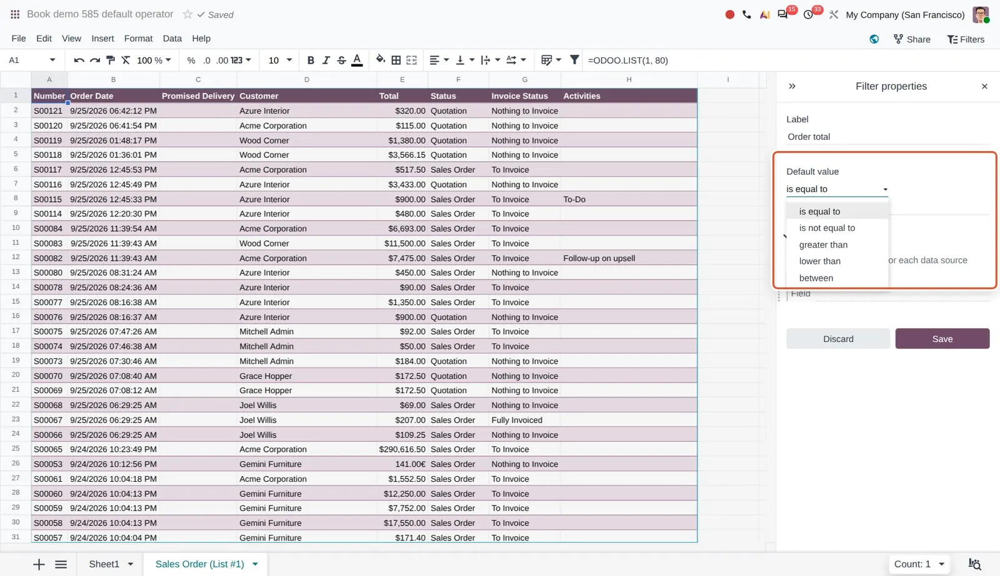Screen dimensions: 1000x576
Task: Open the AI assistant icon
Action: pos(764,14)
